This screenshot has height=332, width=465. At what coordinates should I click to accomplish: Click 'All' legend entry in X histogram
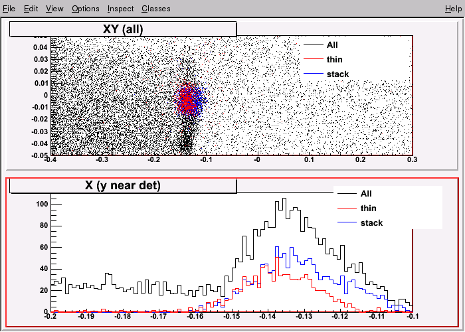[x=366, y=194]
